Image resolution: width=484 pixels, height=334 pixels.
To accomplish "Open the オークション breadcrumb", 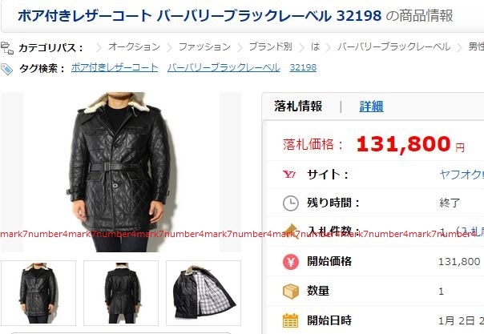I will (135, 47).
